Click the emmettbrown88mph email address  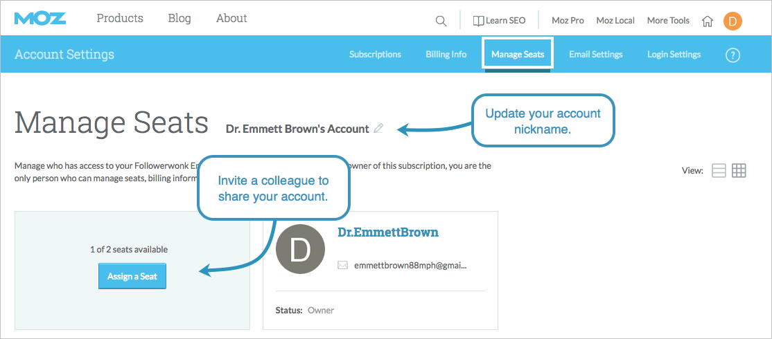(411, 266)
